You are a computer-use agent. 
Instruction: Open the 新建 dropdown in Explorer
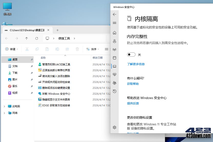point(12,49)
